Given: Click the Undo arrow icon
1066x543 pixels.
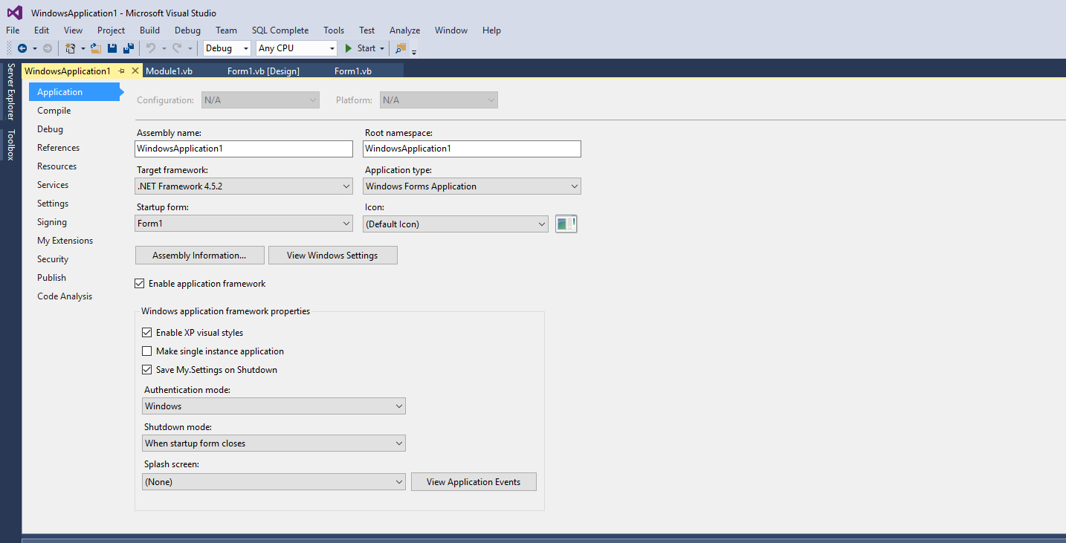Looking at the screenshot, I should click(151, 48).
